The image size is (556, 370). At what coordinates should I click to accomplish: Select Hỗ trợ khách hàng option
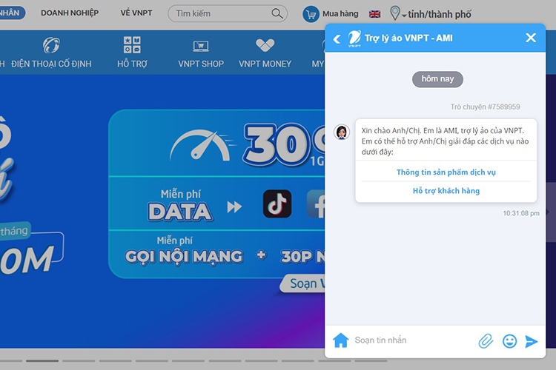click(446, 191)
